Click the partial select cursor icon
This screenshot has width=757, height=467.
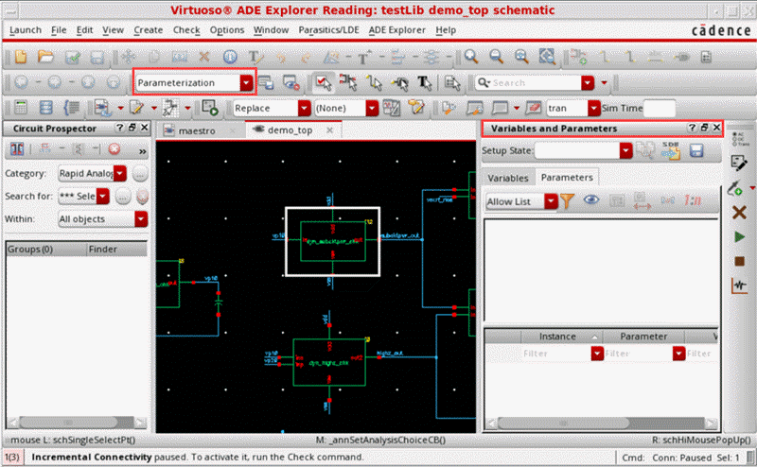(x=348, y=82)
